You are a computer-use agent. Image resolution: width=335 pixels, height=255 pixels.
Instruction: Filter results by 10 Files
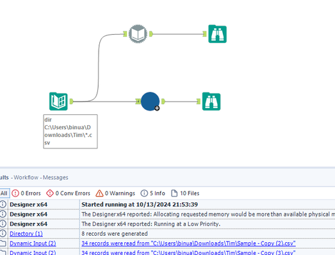click(x=185, y=193)
